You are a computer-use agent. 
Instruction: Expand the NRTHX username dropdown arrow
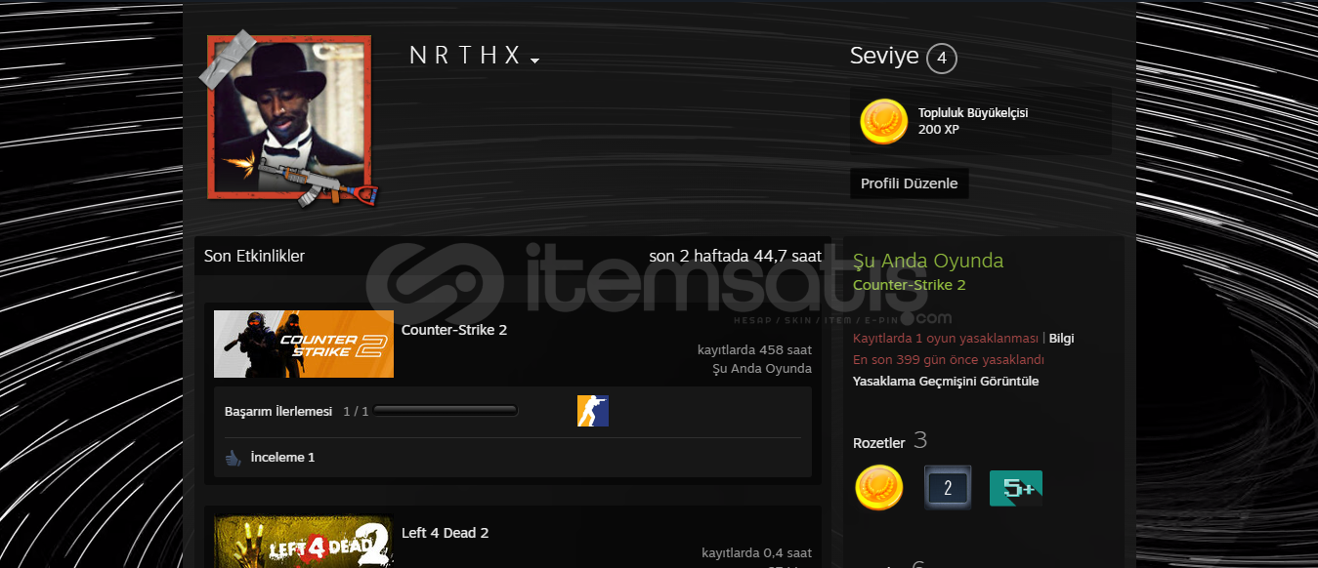[534, 61]
